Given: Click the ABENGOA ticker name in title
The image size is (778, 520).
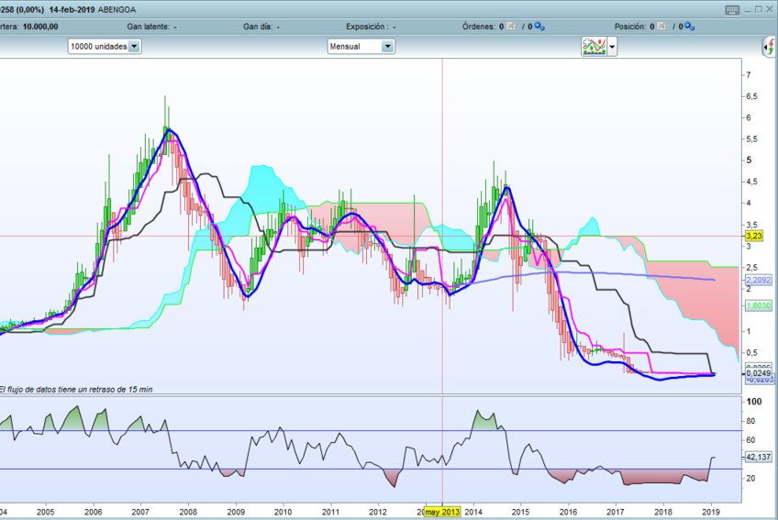Looking at the screenshot, I should point(117,10).
